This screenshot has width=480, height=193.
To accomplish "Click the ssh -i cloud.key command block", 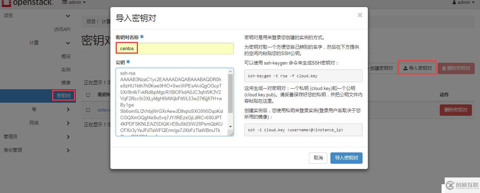I will tap(303, 130).
